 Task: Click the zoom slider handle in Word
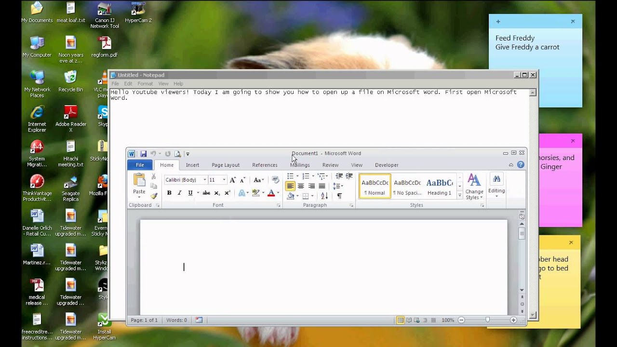tap(487, 320)
